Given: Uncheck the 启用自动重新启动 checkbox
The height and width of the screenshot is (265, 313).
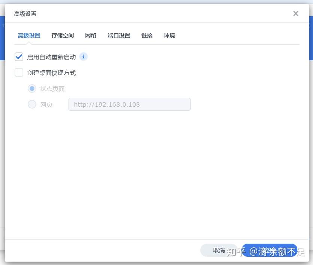Looking at the screenshot, I should [x=19, y=57].
